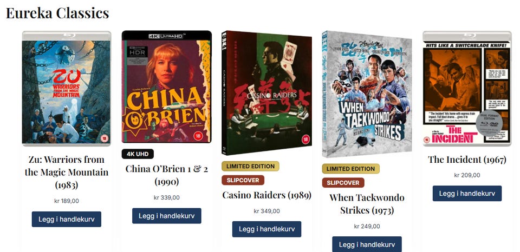Open the China O'Brien 4K cover image
This screenshot has height=252, width=520.
[166, 87]
